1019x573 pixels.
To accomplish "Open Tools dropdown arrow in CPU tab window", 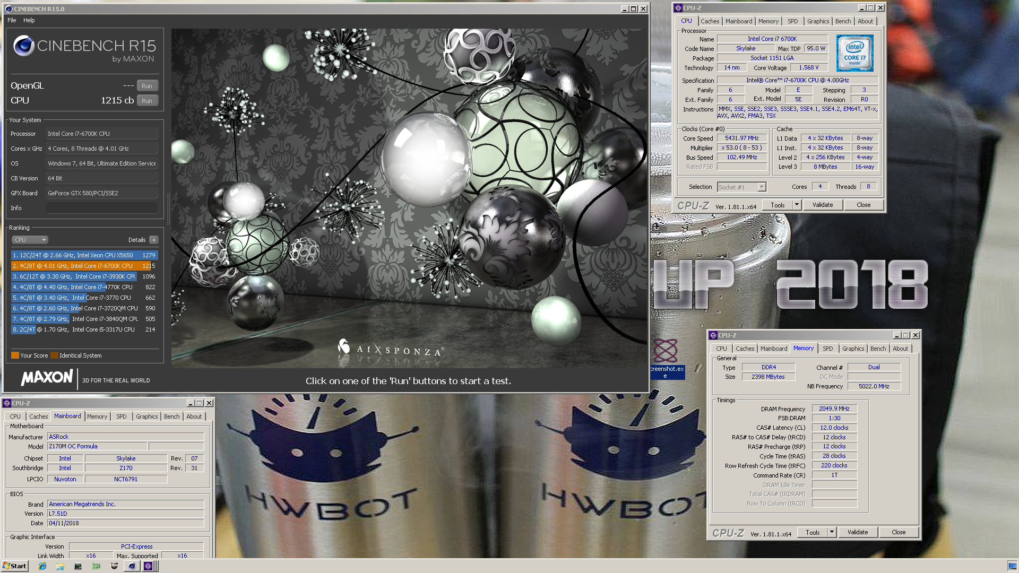I will click(797, 205).
